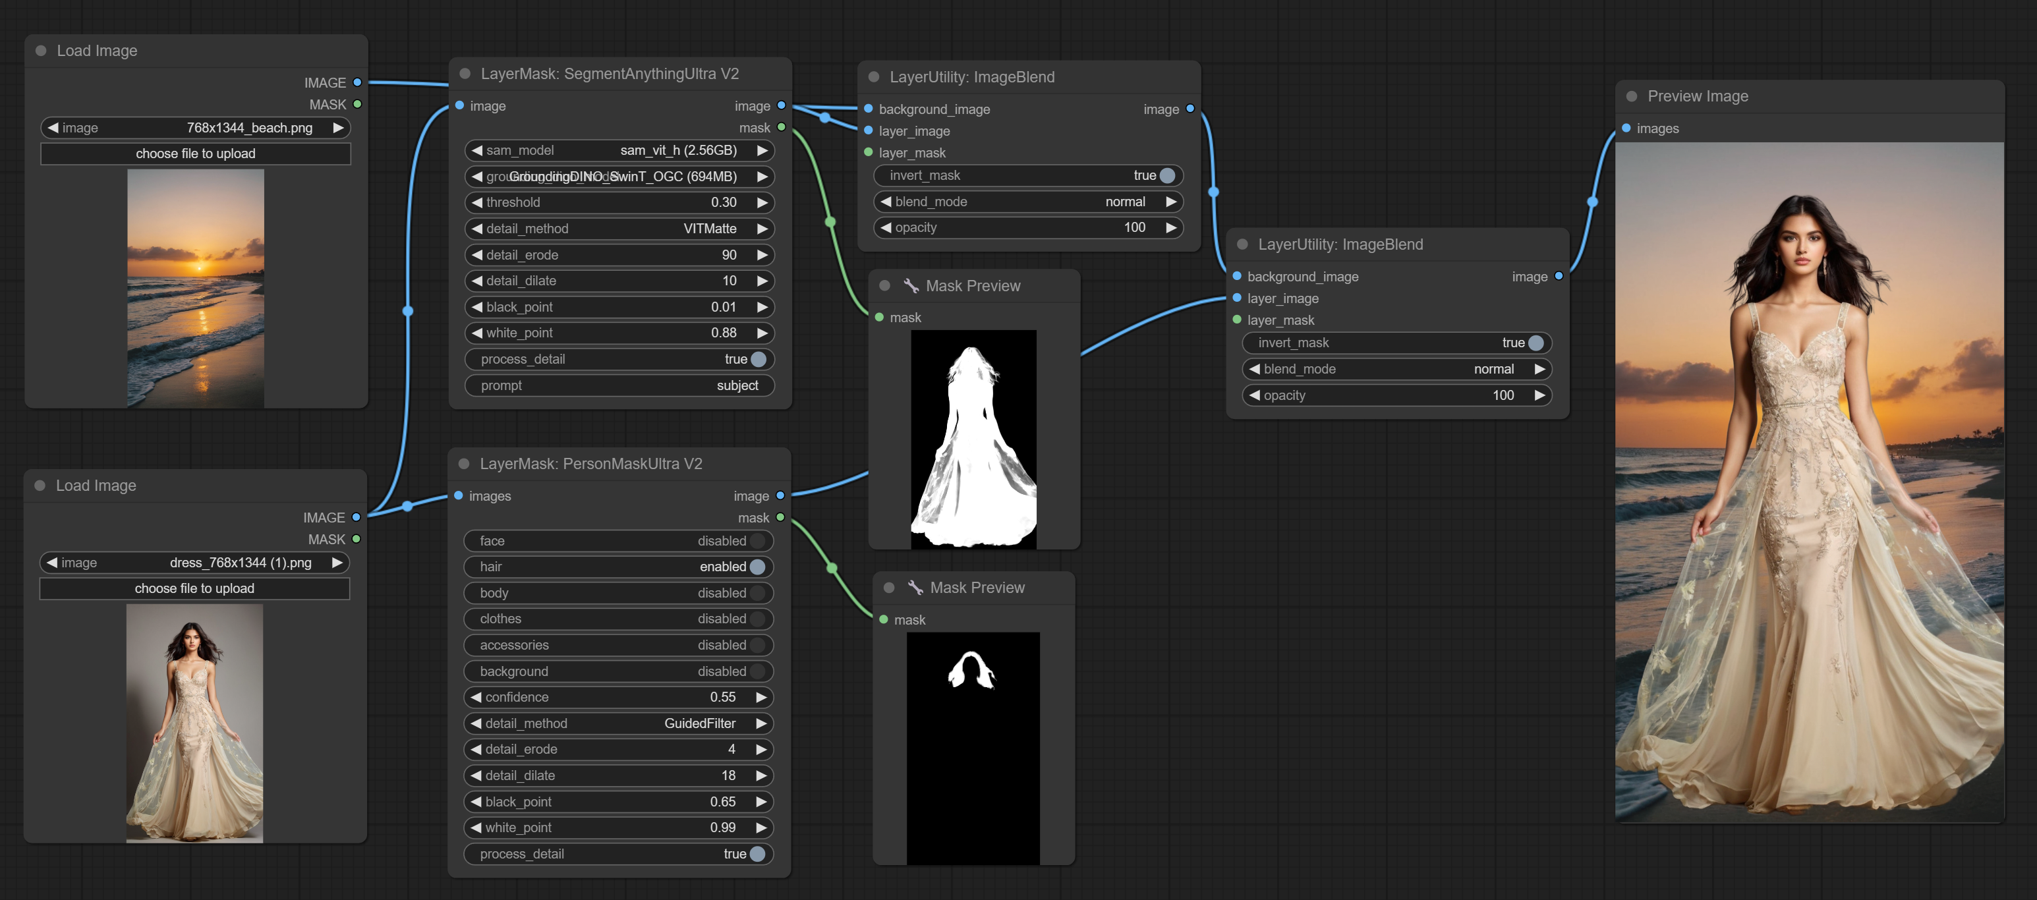The width and height of the screenshot is (2037, 900).
Task: Open the VITMatte detail_method combo in SegmentAnythingUltra
Action: [x=619, y=229]
